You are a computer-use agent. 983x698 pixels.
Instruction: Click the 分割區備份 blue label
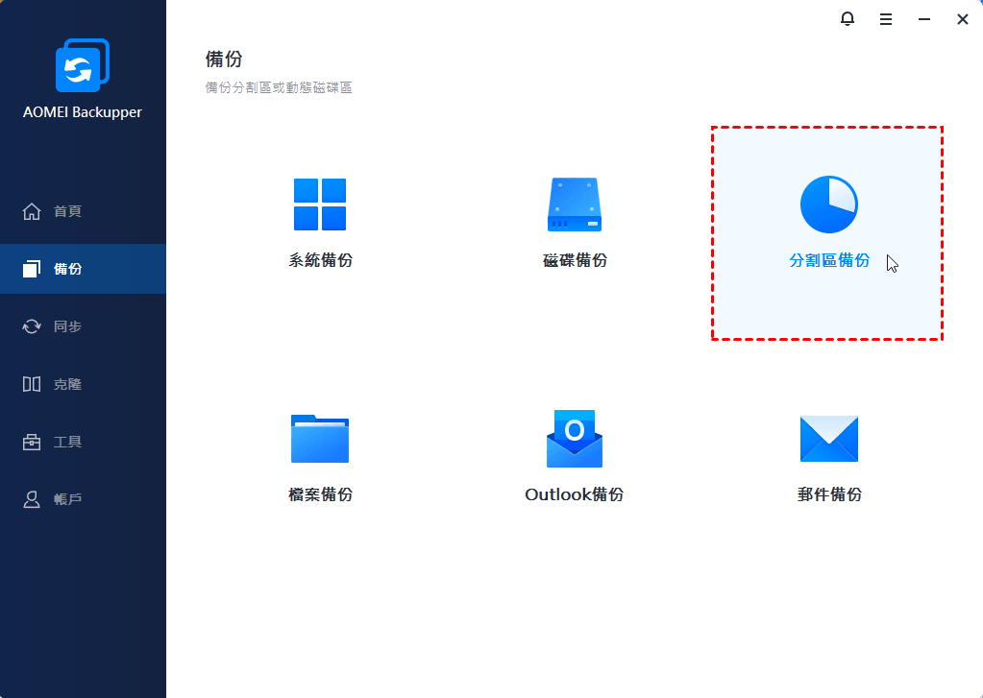[x=829, y=260]
